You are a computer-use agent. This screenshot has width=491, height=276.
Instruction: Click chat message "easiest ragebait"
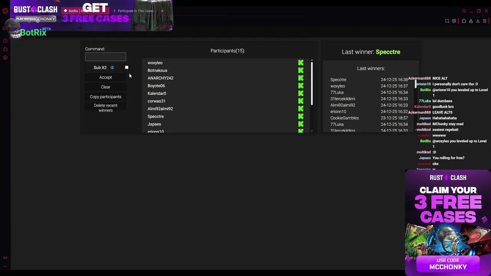coord(445,130)
